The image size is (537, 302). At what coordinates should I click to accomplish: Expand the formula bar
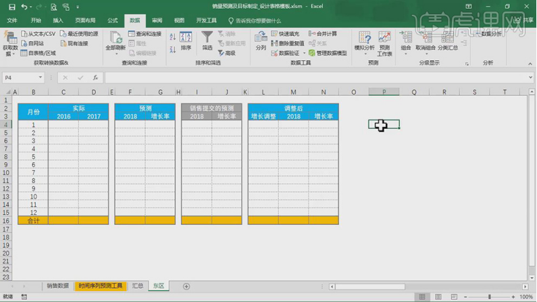[x=530, y=78]
